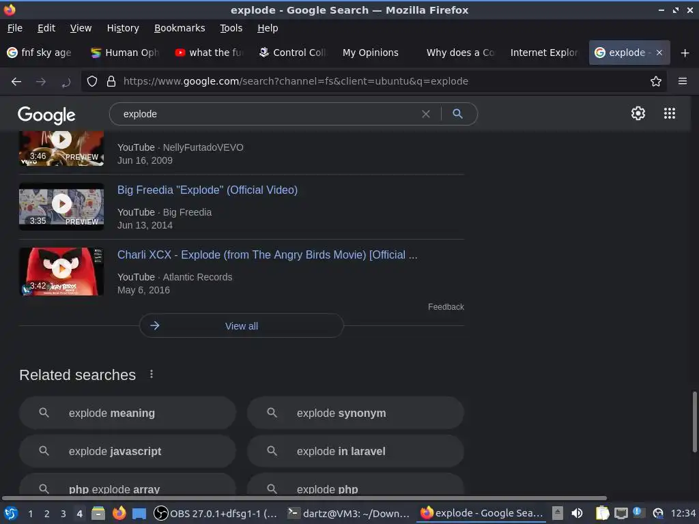
Task: Open the File menu
Action: click(15, 28)
